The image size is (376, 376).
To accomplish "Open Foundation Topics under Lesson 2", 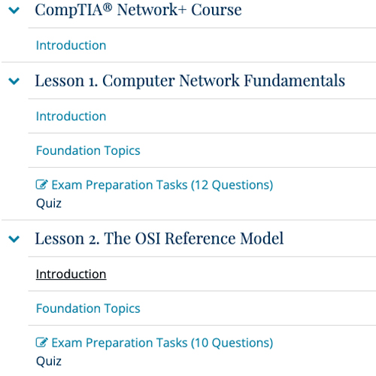I will tap(88, 308).
